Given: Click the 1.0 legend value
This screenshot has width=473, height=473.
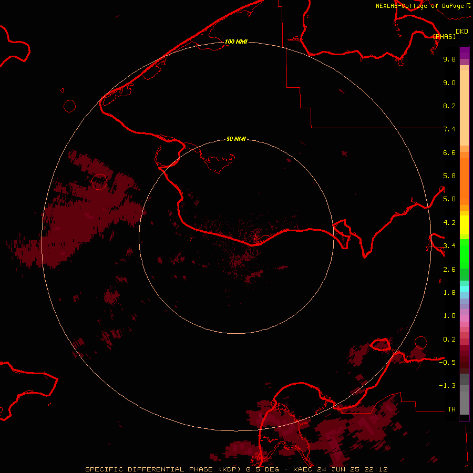Looking at the screenshot, I should click(x=449, y=316).
